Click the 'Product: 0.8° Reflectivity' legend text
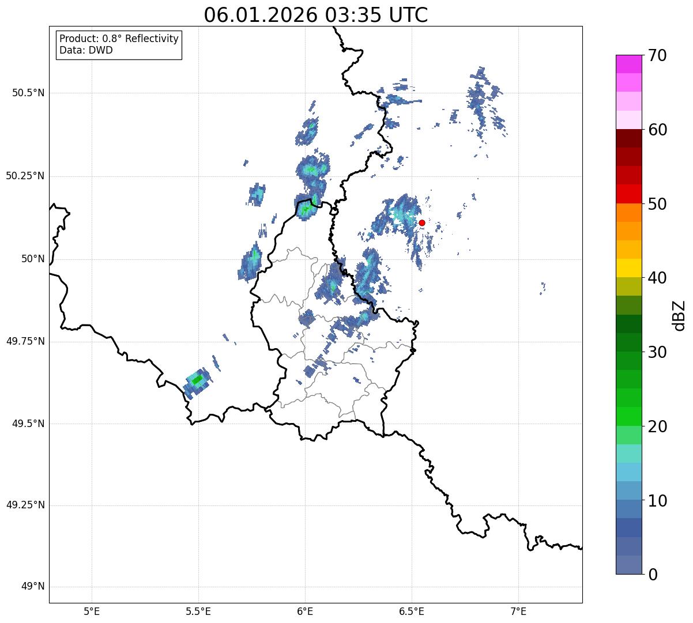 point(119,39)
